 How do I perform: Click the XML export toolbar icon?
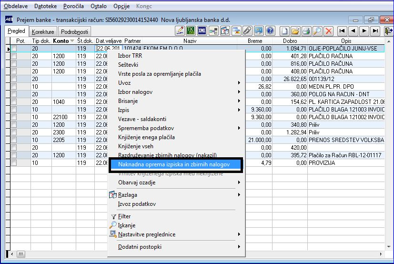(202, 31)
